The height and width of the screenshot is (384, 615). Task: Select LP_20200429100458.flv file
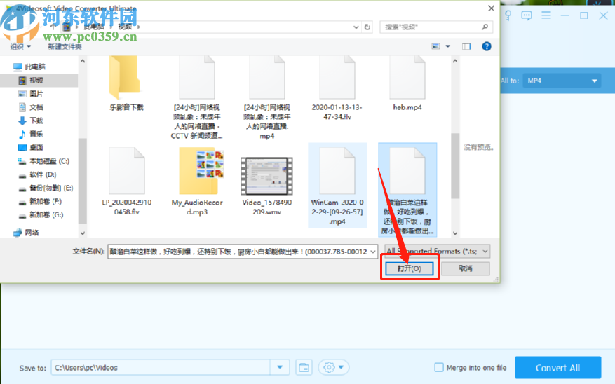click(x=126, y=181)
